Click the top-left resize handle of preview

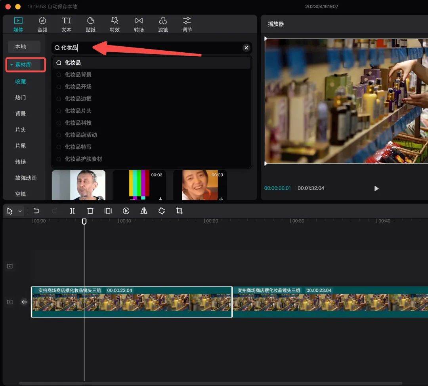click(265, 39)
